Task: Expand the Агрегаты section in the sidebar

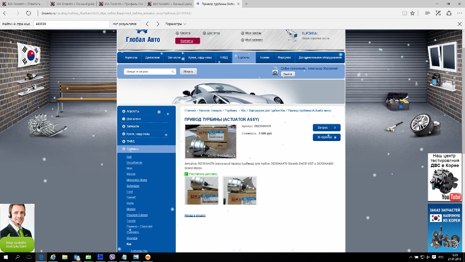Action: click(x=133, y=111)
